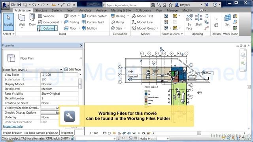Viewport: 253px width, 142px height.
Task: Click Graphic Display Options edit button
Action: pyautogui.click(x=50, y=113)
